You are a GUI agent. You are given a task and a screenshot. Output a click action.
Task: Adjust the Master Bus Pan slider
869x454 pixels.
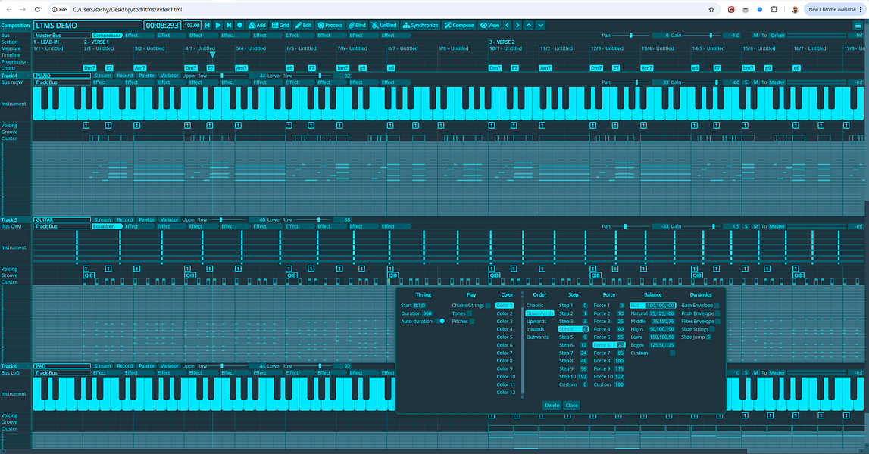(630, 36)
